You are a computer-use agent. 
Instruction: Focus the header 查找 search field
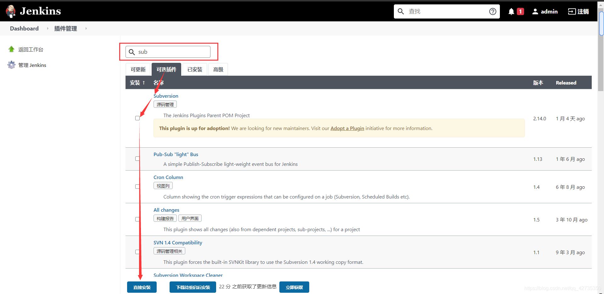[447, 11]
